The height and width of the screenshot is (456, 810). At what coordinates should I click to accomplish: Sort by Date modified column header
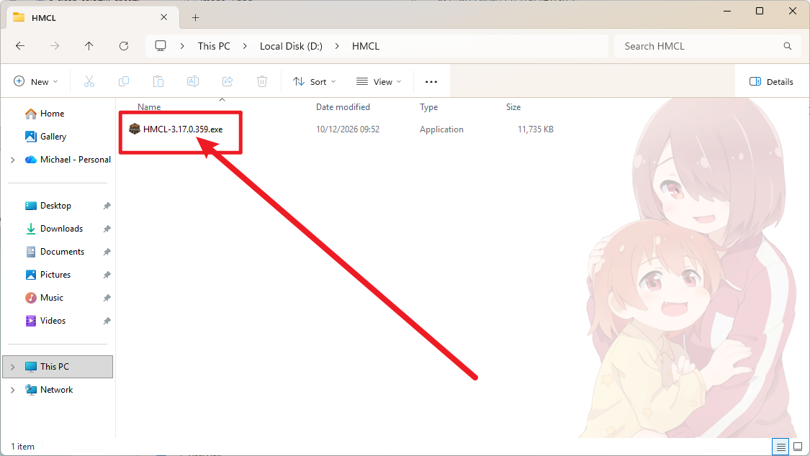click(x=343, y=107)
